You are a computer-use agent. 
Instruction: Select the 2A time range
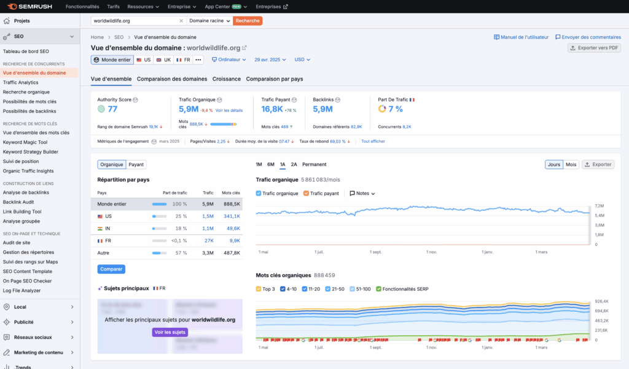coord(294,165)
